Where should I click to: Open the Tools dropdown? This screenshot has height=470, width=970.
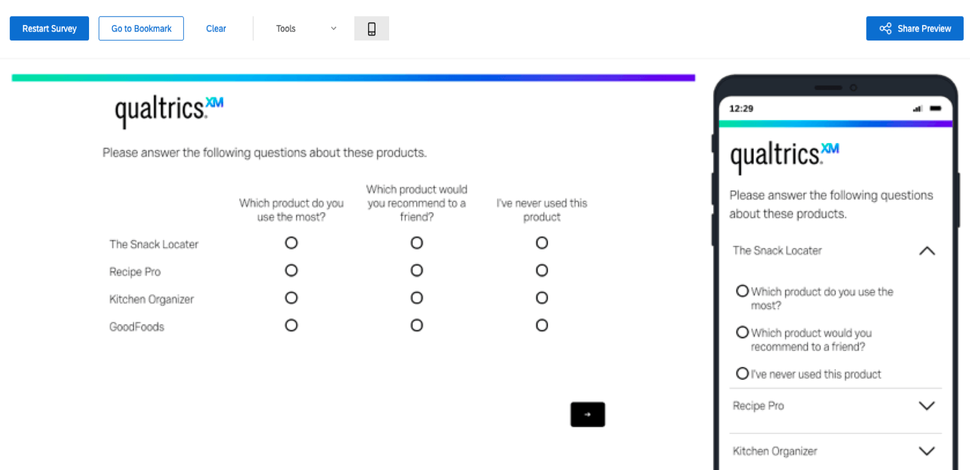point(301,28)
